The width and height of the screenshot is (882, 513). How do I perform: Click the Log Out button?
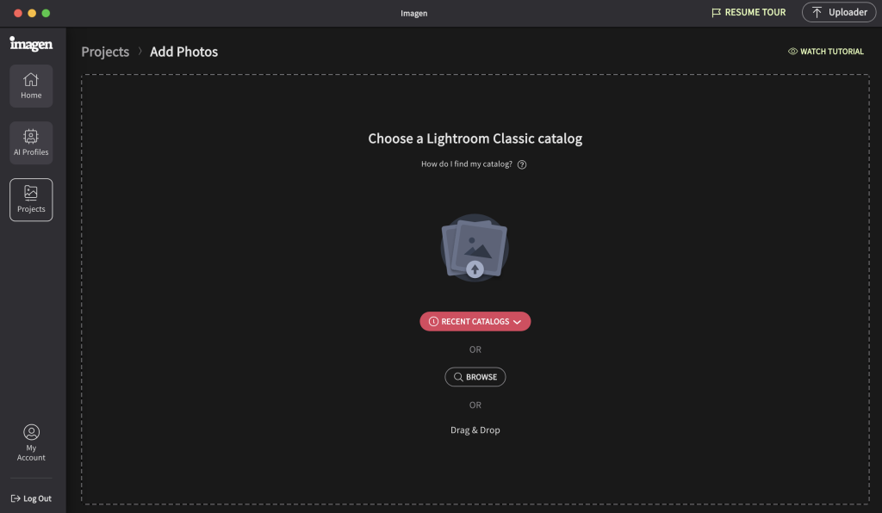[31, 498]
